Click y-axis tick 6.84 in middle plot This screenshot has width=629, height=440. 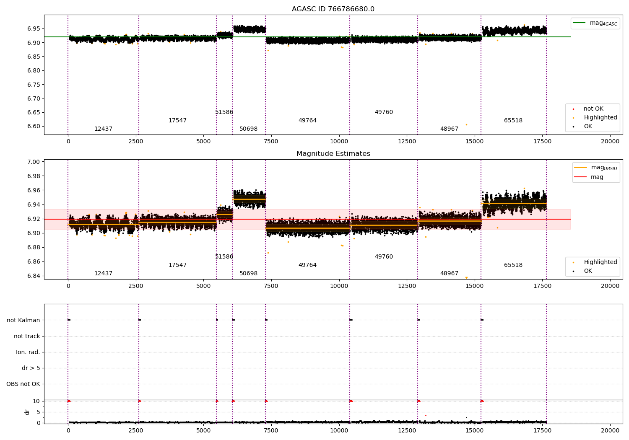pos(34,276)
